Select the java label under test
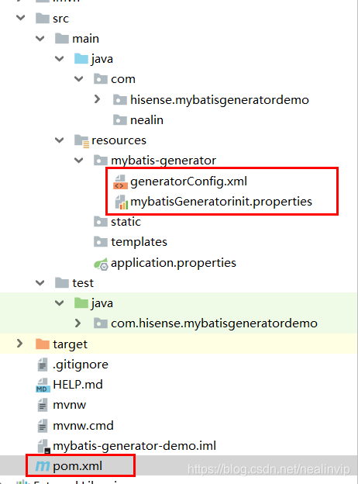The width and height of the screenshot is (358, 484). [102, 303]
